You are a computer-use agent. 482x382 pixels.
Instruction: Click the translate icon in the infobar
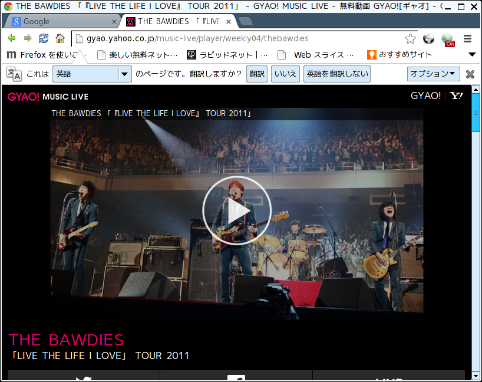click(14, 74)
